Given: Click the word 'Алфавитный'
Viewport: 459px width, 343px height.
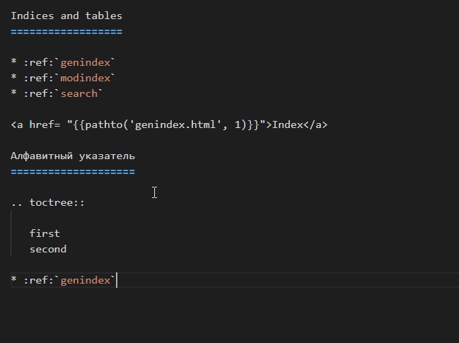Looking at the screenshot, I should coord(42,156).
